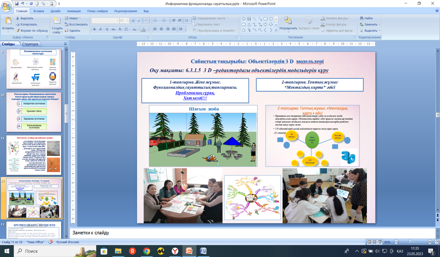The image size is (440, 257).
Task: Follow the Хат келді!!! link
Action: (x=195, y=98)
